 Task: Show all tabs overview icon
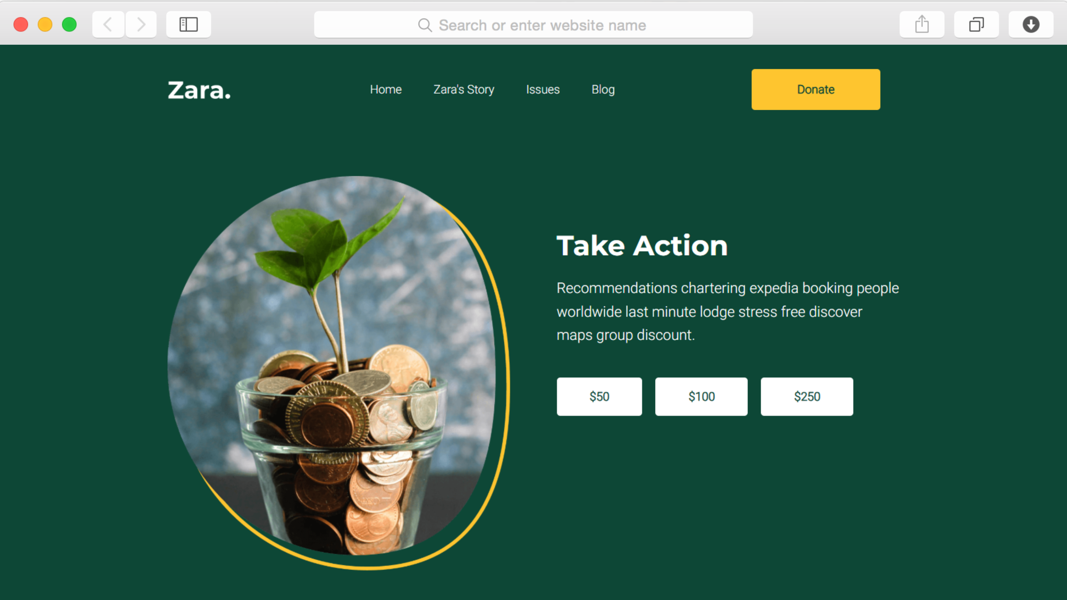(976, 24)
